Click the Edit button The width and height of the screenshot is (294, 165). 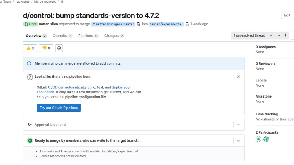click(x=287, y=15)
